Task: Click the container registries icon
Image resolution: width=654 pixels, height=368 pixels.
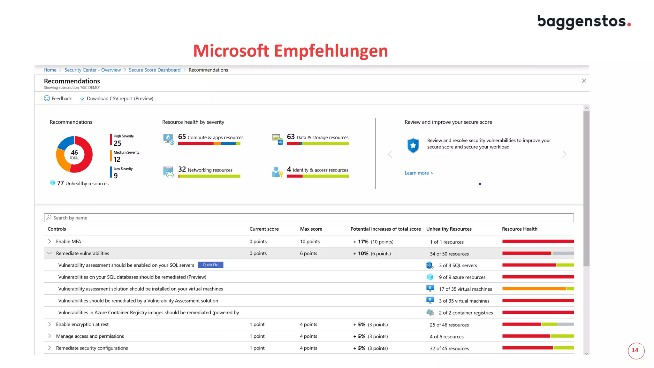Action: click(x=430, y=312)
